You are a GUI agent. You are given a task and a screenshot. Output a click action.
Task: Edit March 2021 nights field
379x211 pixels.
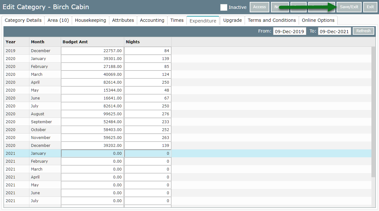click(148, 169)
